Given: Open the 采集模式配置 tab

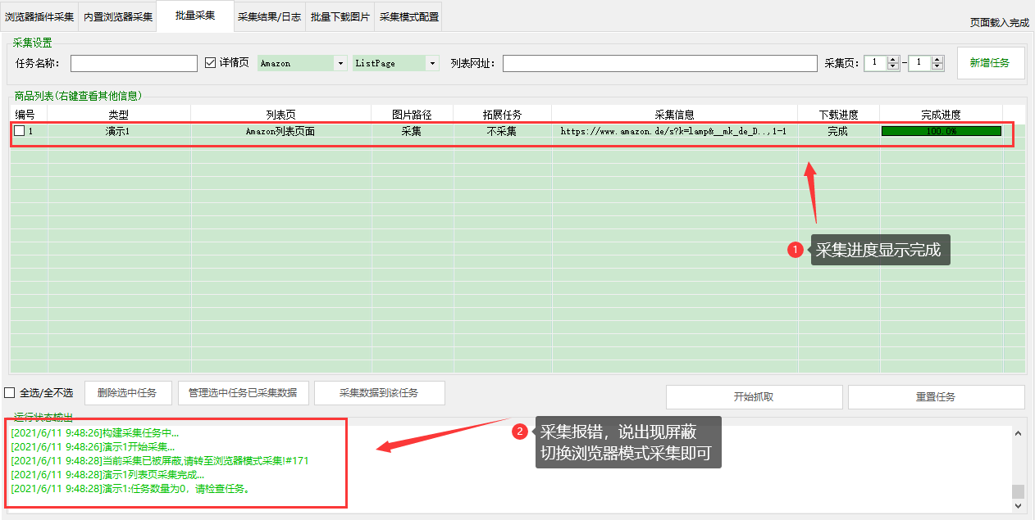Looking at the screenshot, I should [408, 16].
